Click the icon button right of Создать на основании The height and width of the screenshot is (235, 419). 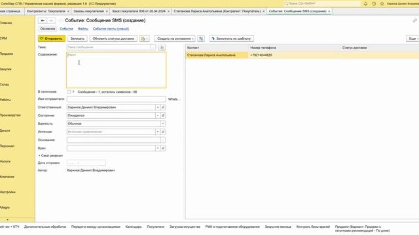click(201, 39)
